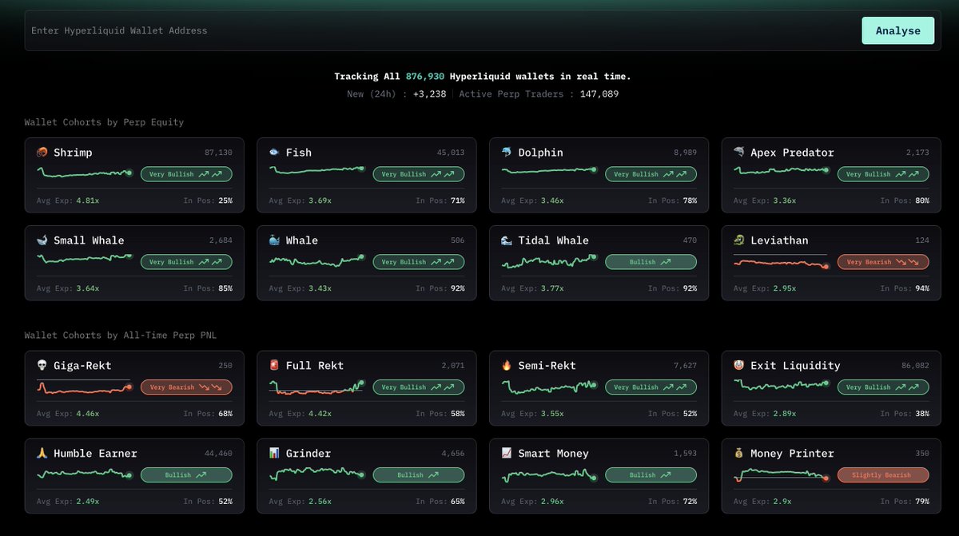The height and width of the screenshot is (536, 959).
Task: Click Apex Predator's Very Bullish badge
Action: [x=884, y=174]
